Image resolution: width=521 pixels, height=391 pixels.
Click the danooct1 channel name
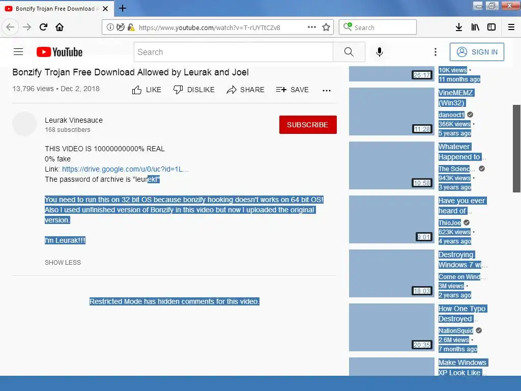[x=451, y=115]
